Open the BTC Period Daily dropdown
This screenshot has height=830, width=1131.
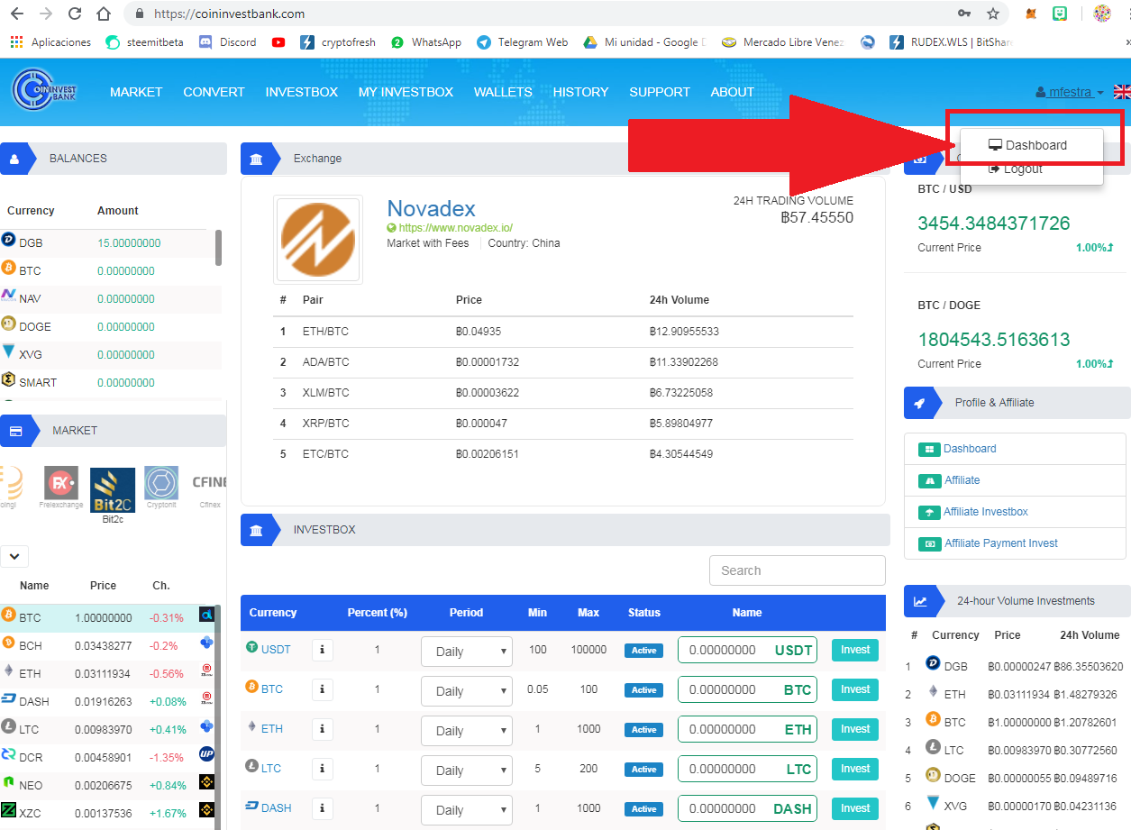point(466,691)
